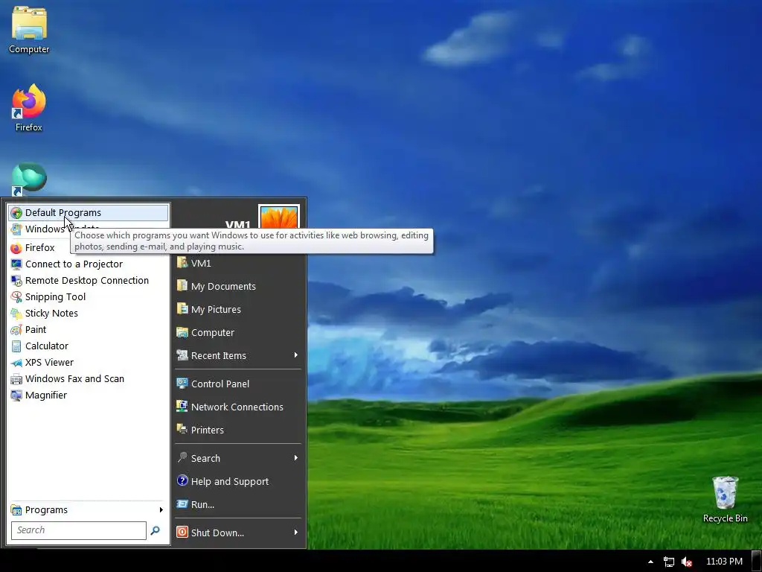Click the Control Panel icon

pos(182,384)
